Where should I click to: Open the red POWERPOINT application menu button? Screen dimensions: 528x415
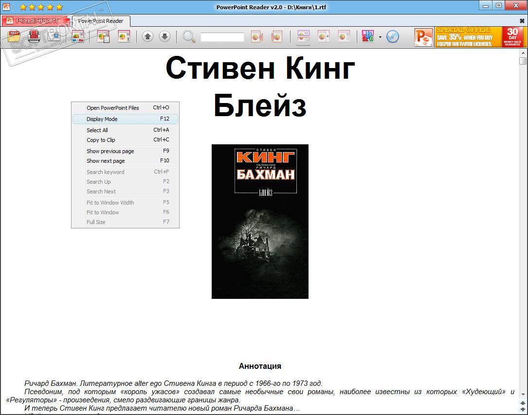point(36,20)
